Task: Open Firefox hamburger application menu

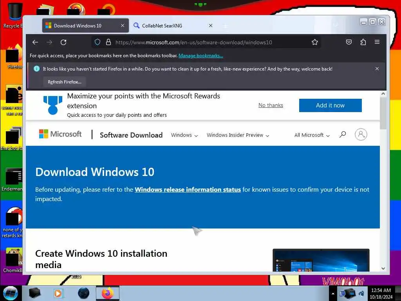Action: click(x=377, y=42)
